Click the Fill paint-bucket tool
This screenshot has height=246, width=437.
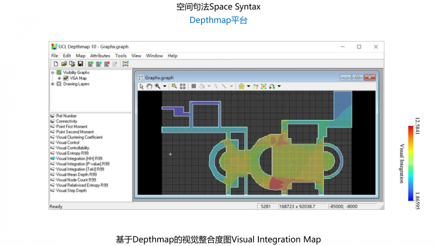coord(202,86)
